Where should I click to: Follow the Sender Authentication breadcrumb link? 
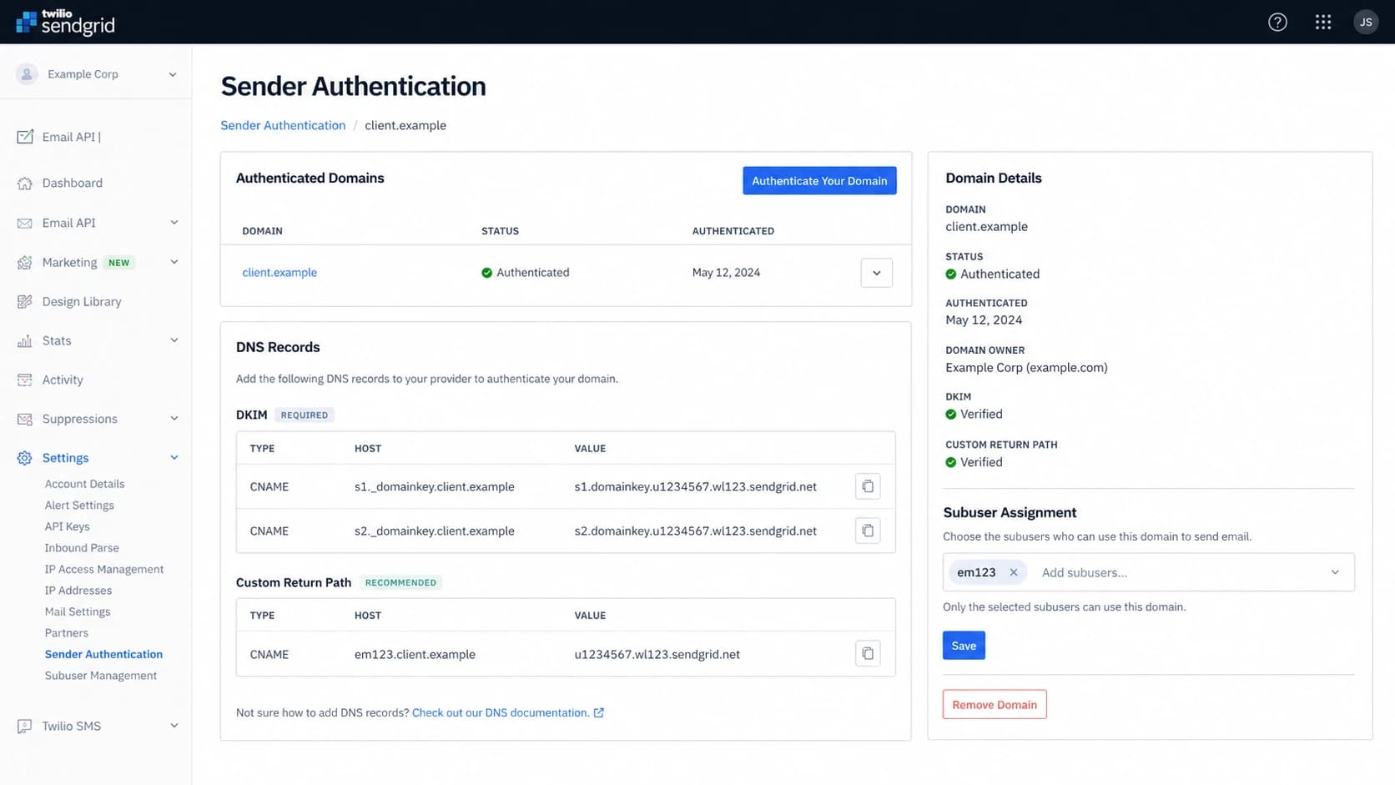click(283, 125)
